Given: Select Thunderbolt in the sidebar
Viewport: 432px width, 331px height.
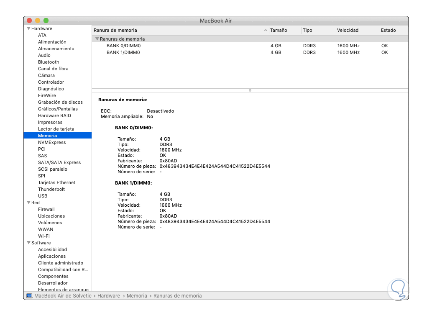Looking at the screenshot, I should 51,189.
